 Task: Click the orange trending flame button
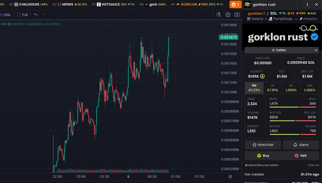[235, 4]
